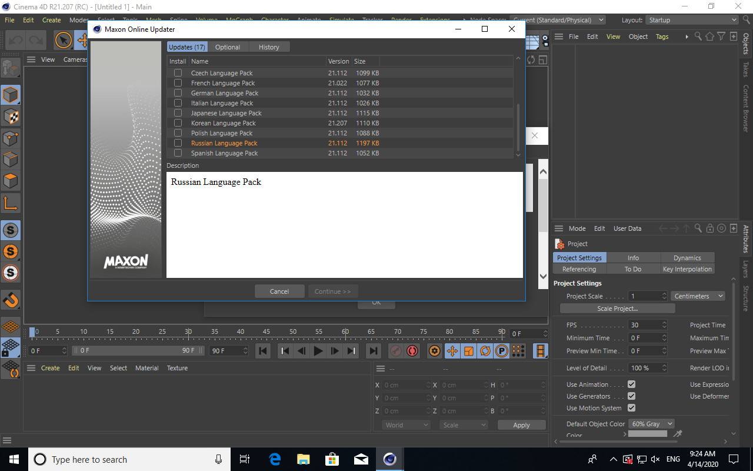The height and width of the screenshot is (471, 753).
Task: Open the Layout Startup dropdown
Action: 692,20
